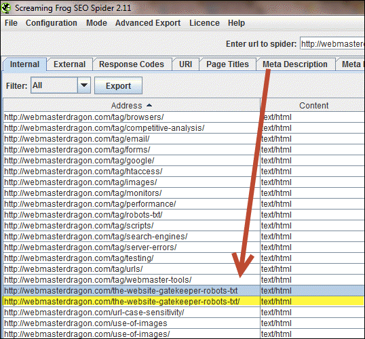
Task: Sort by the Address column header
Action: click(132, 105)
